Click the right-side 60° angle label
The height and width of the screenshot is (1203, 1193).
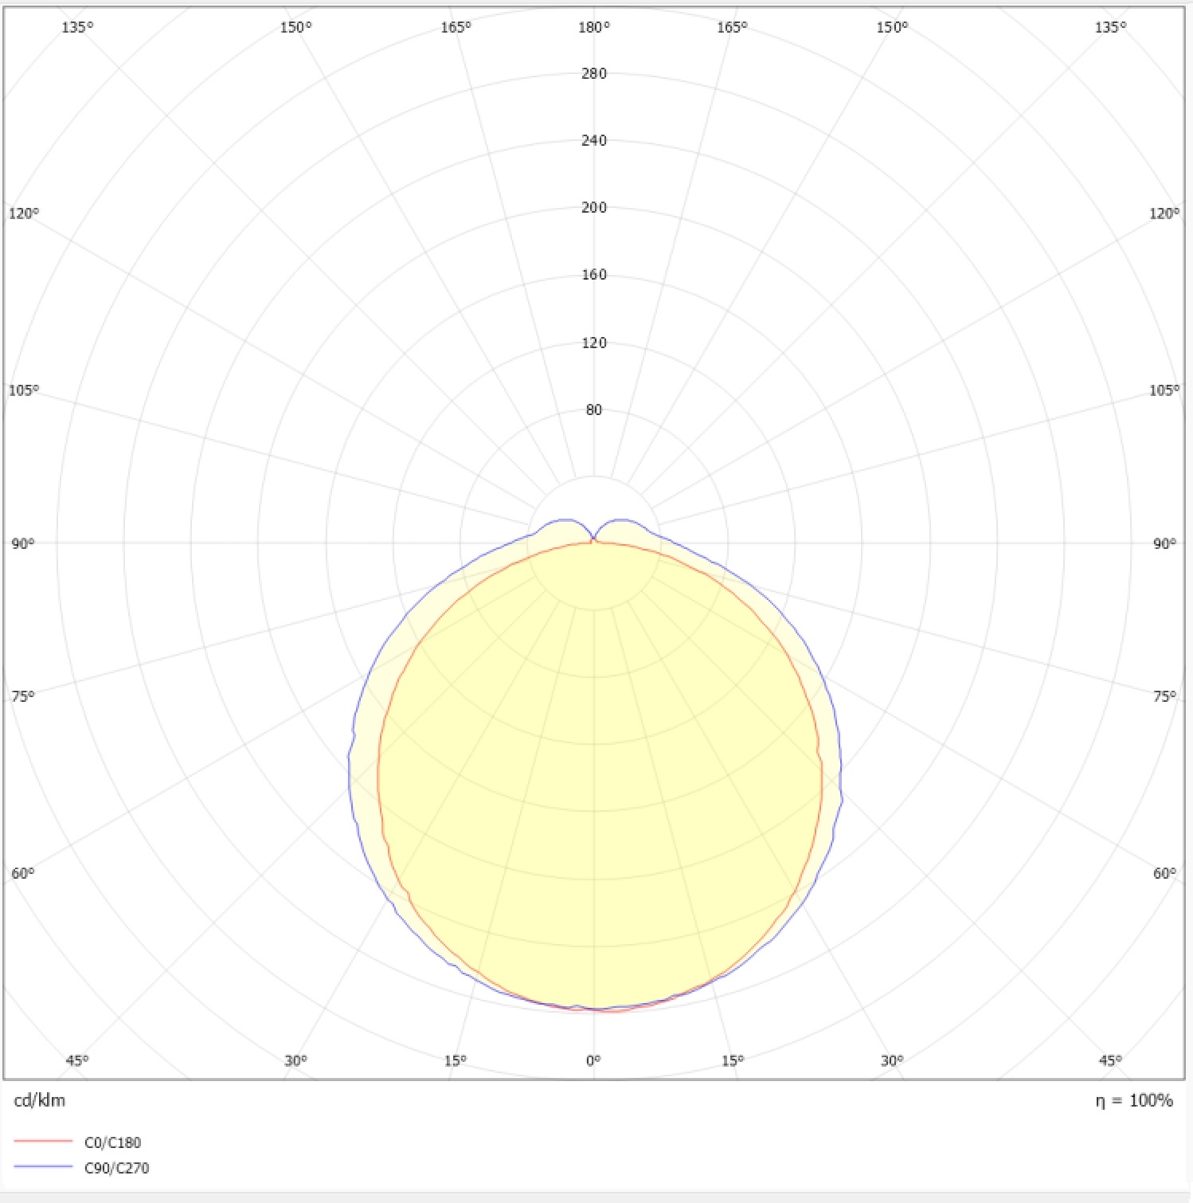click(1164, 873)
